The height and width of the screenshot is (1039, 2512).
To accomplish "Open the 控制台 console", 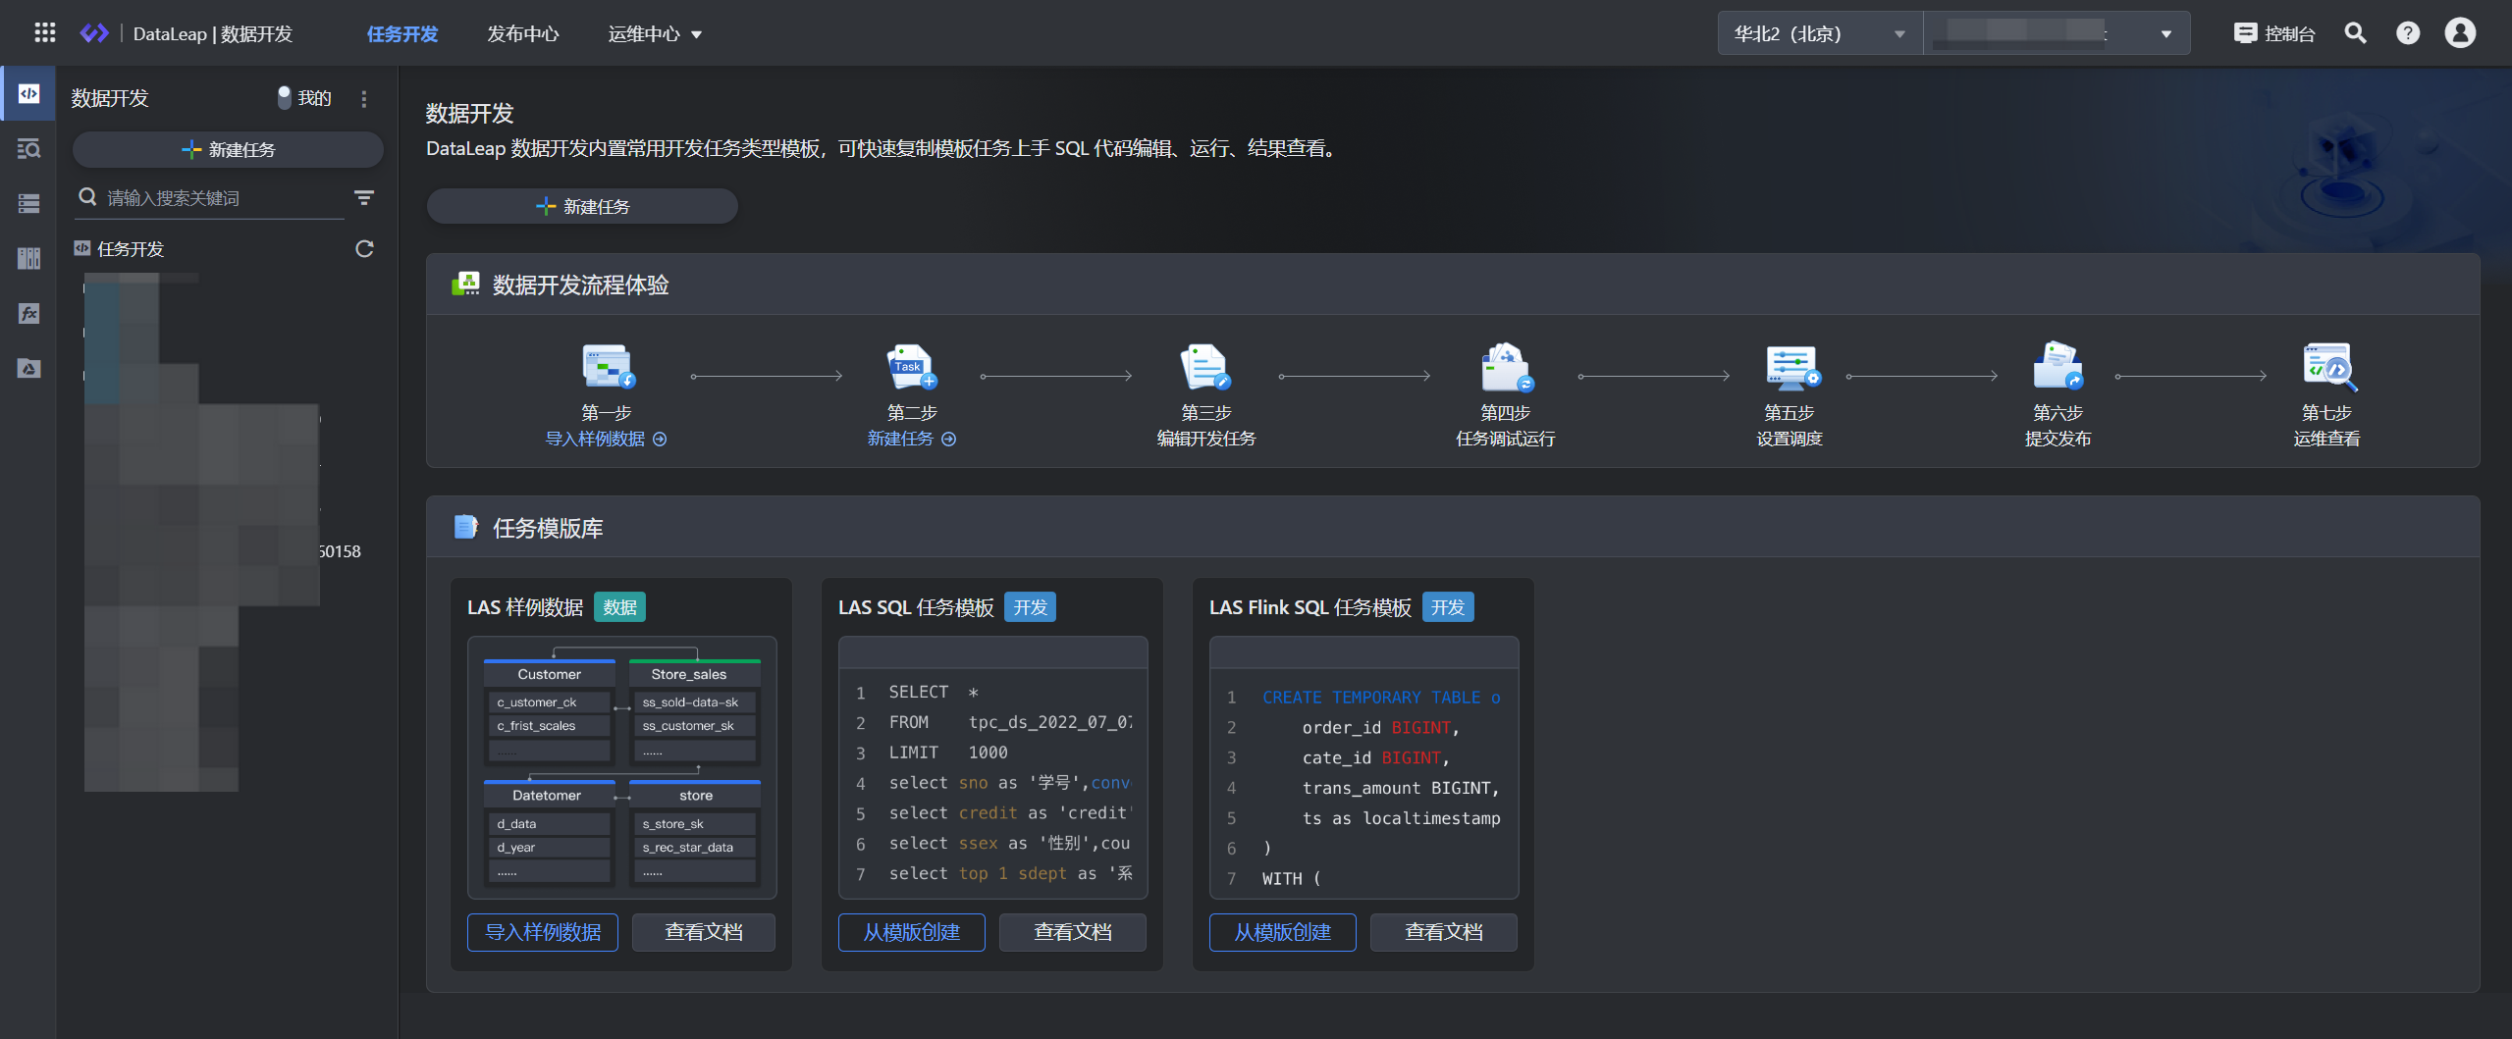I will click(x=2274, y=33).
